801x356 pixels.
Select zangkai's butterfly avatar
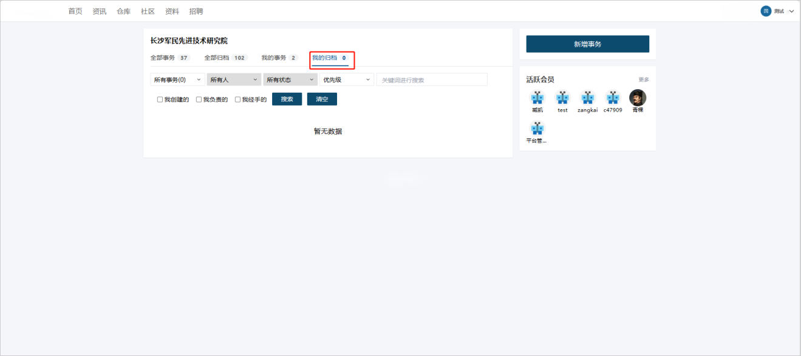pyautogui.click(x=587, y=98)
